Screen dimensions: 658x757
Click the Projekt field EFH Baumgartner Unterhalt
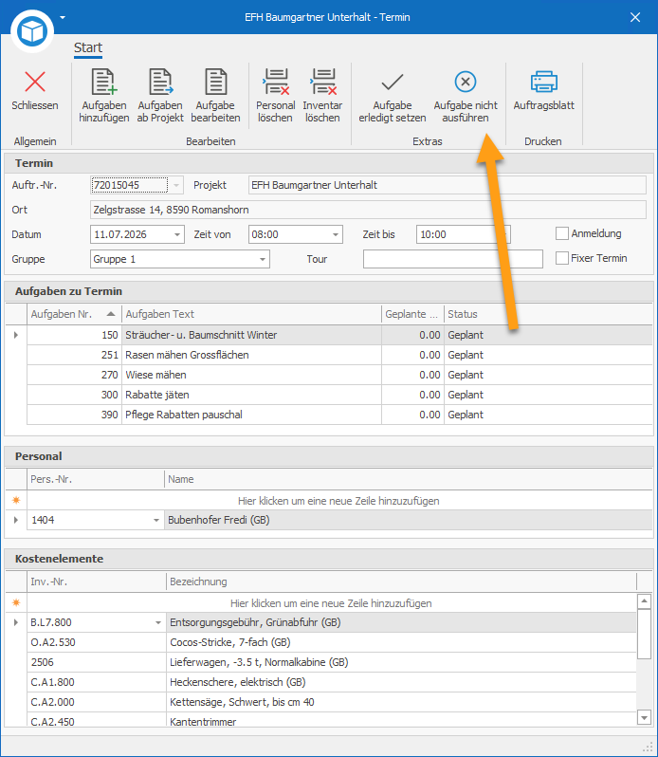[x=448, y=185]
